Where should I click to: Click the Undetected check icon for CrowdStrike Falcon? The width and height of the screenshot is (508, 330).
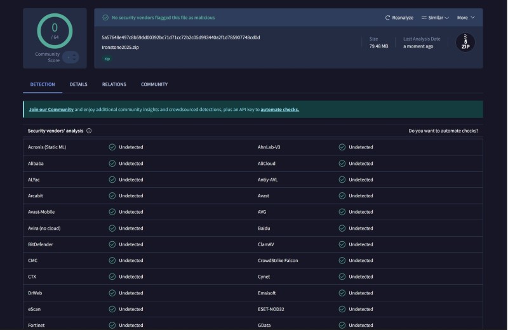[342, 260]
